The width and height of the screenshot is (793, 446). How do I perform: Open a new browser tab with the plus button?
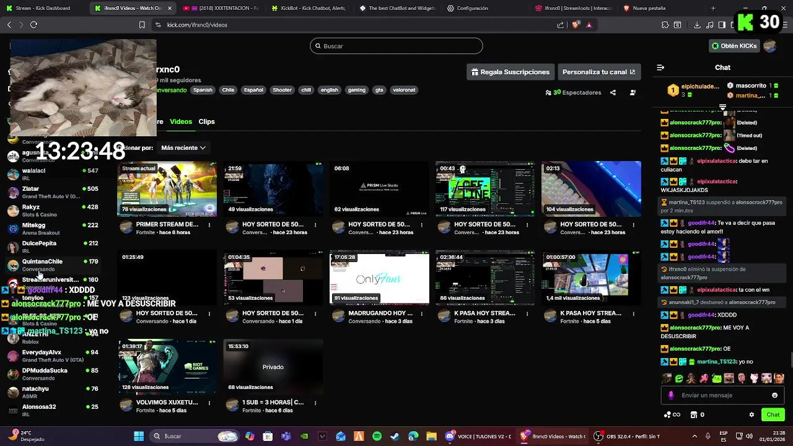713,8
